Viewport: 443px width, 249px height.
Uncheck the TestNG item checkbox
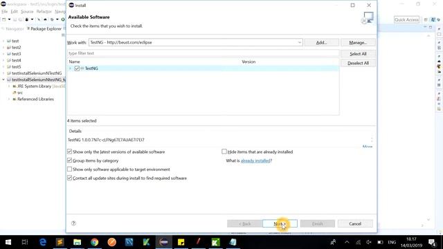[x=77, y=68]
